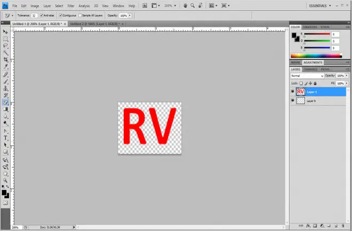Select the Horizontal Type tool
This screenshot has width=352, height=231.
[5, 137]
